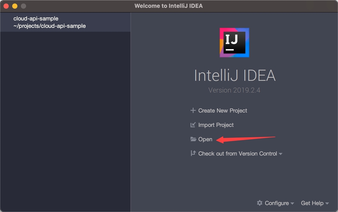Minimize the window with the yellow button
The image size is (338, 212).
(15, 6)
